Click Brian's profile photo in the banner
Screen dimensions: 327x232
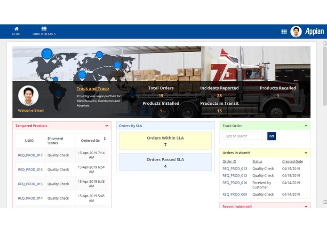click(28, 95)
